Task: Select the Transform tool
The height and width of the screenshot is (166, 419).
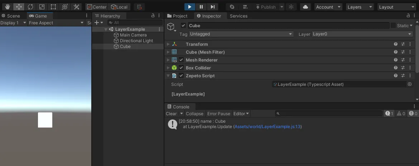Action: [65, 7]
